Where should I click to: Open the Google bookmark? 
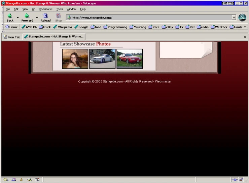[x=81, y=27]
